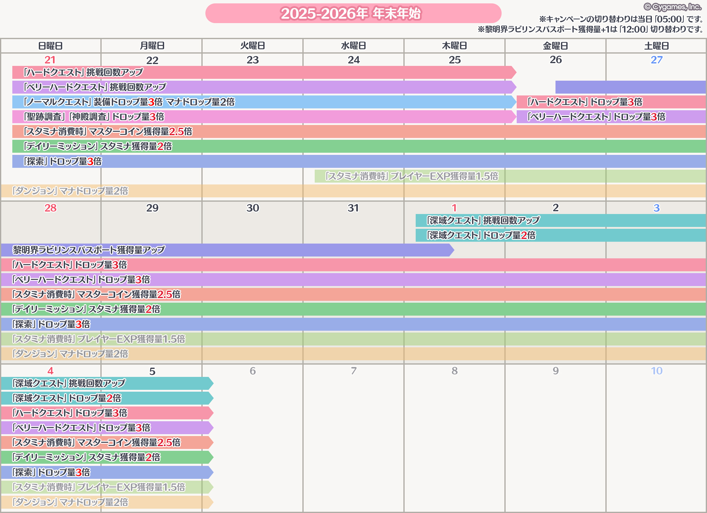Image resolution: width=707 pixels, height=513 pixels.
Task: Click the 聖跡調査 神殿調査 ドロップ量3倍 pink bar
Action: [95, 117]
